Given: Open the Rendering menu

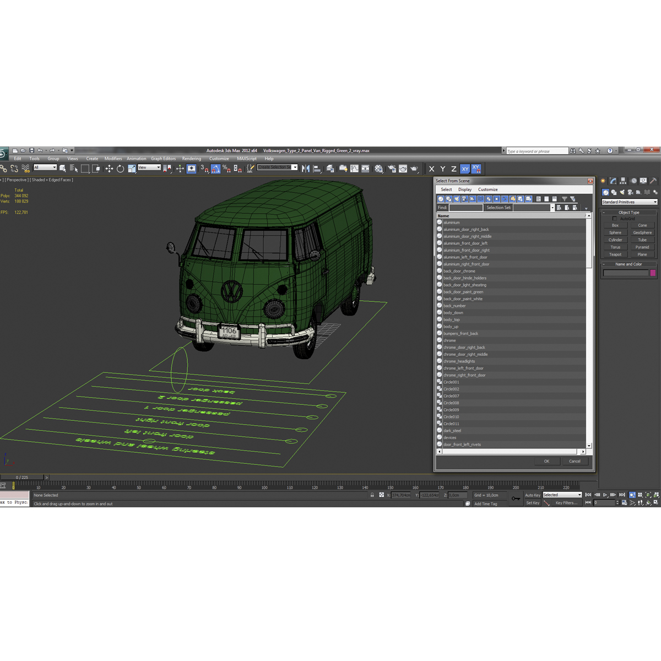Looking at the screenshot, I should (x=192, y=159).
